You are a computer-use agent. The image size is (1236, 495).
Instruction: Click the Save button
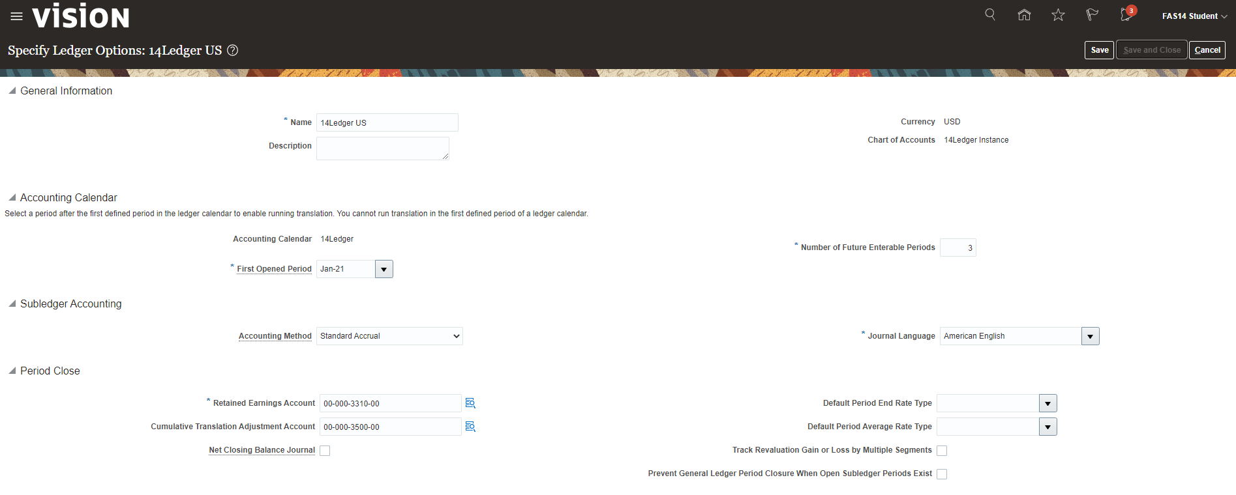click(x=1099, y=50)
